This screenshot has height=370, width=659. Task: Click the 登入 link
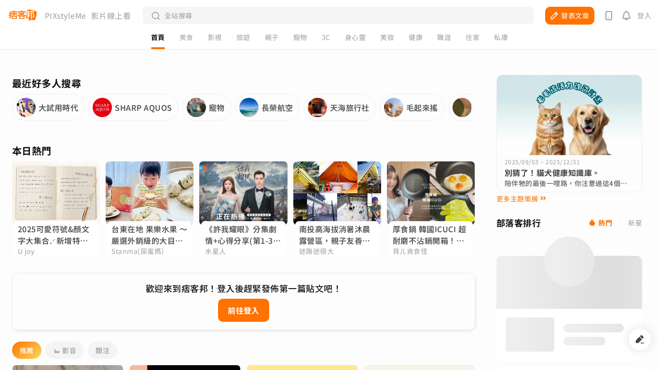644,16
